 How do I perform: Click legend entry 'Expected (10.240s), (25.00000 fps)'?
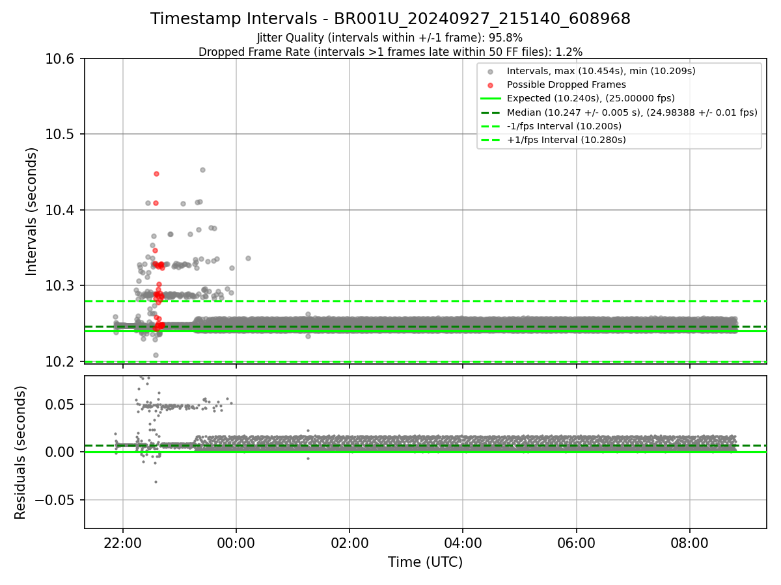coord(591,98)
